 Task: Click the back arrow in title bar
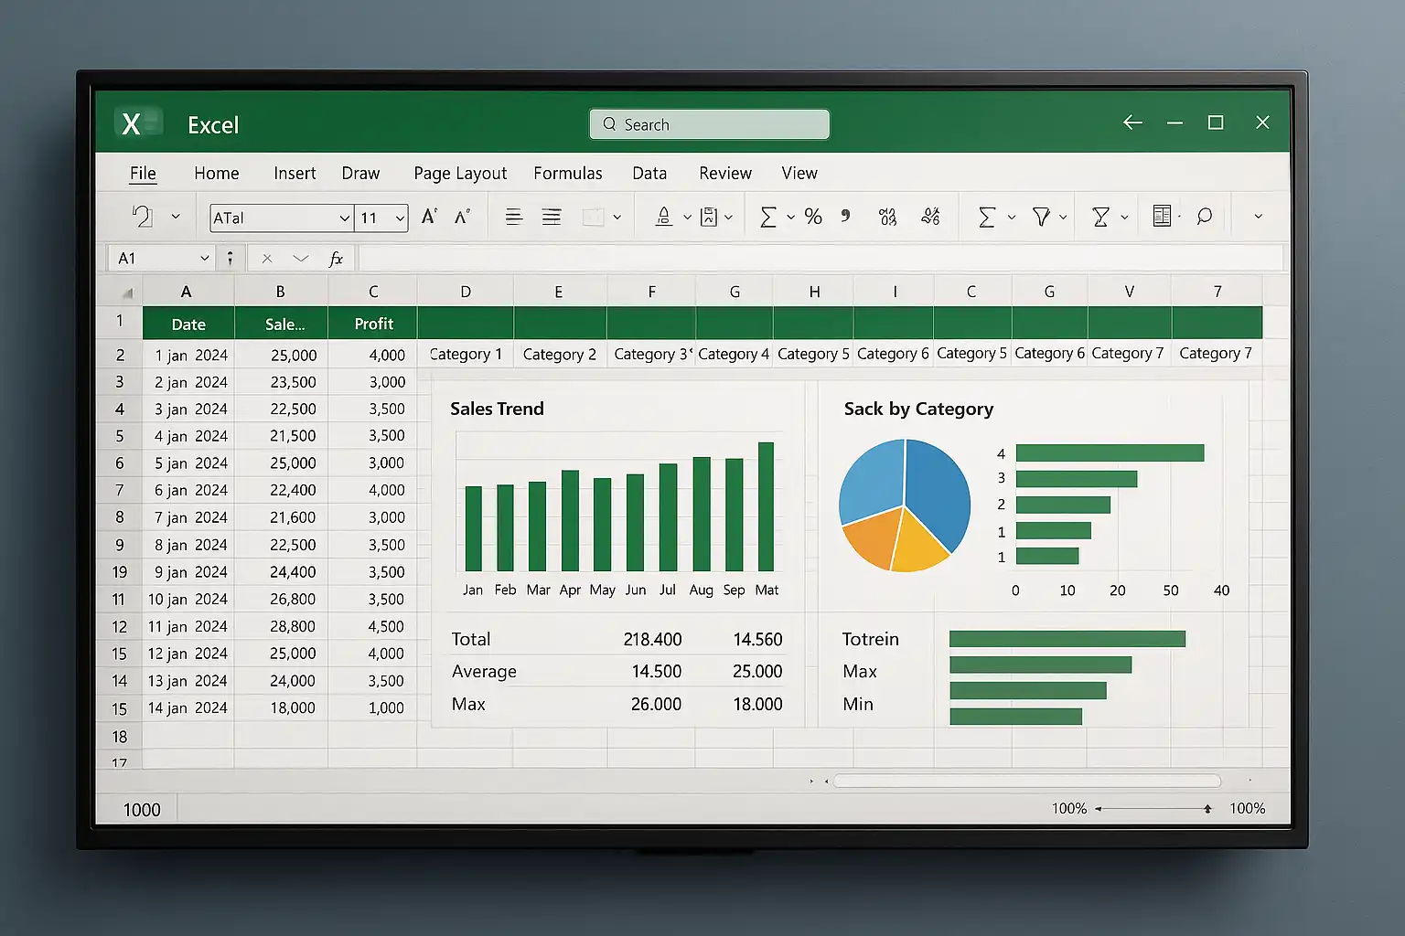(x=1132, y=122)
